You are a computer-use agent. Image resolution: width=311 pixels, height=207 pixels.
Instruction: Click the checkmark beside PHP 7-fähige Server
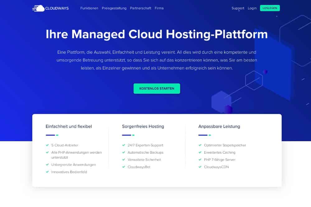pos(200,160)
